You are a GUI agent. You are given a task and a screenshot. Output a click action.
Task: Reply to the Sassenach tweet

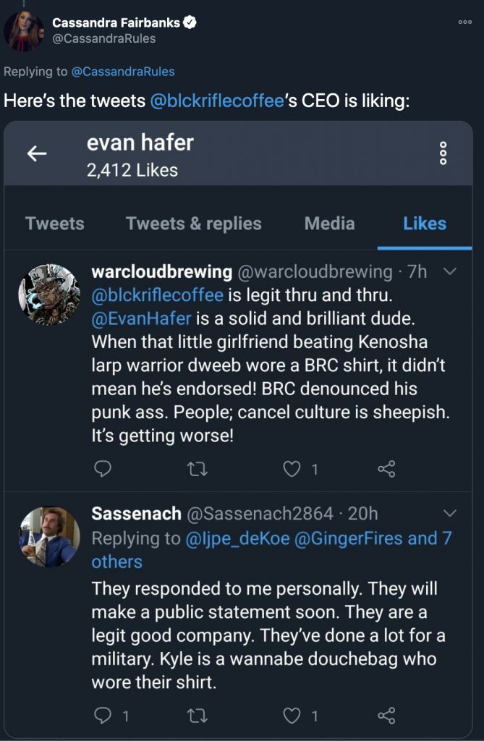coord(103,716)
